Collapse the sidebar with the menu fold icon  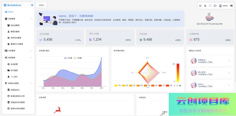[32, 5]
